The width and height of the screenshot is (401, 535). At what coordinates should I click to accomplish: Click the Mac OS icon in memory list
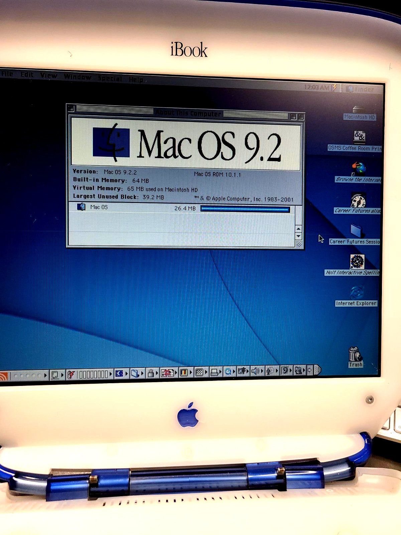tap(81, 207)
